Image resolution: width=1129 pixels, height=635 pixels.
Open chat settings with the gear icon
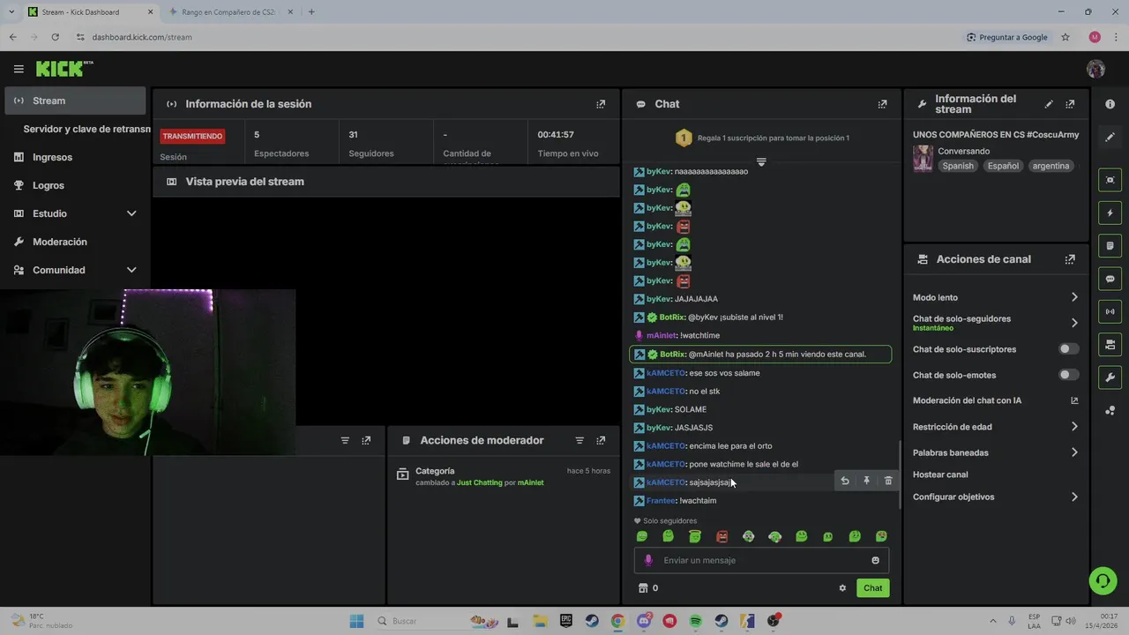(x=842, y=588)
